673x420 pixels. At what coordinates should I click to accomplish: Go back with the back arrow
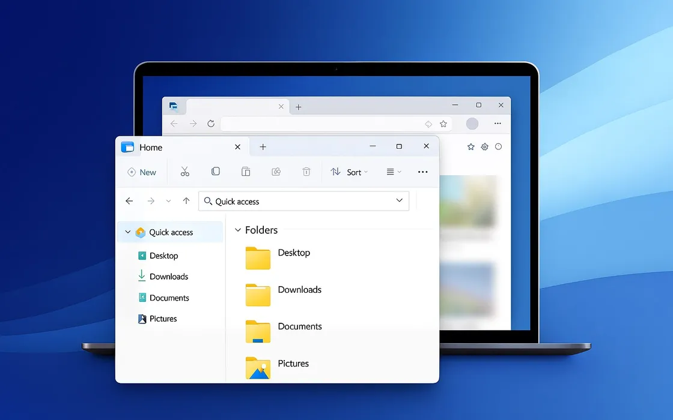[129, 202]
